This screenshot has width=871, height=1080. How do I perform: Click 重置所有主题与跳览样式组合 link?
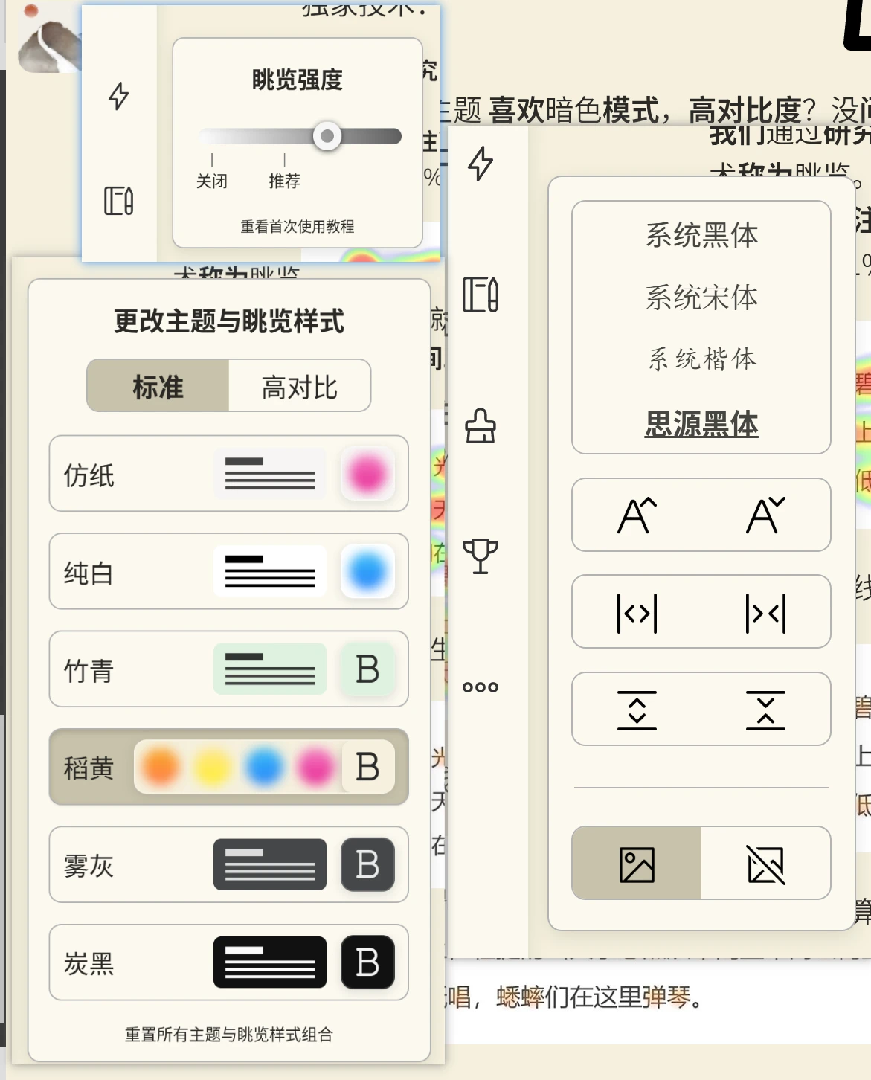(229, 1034)
